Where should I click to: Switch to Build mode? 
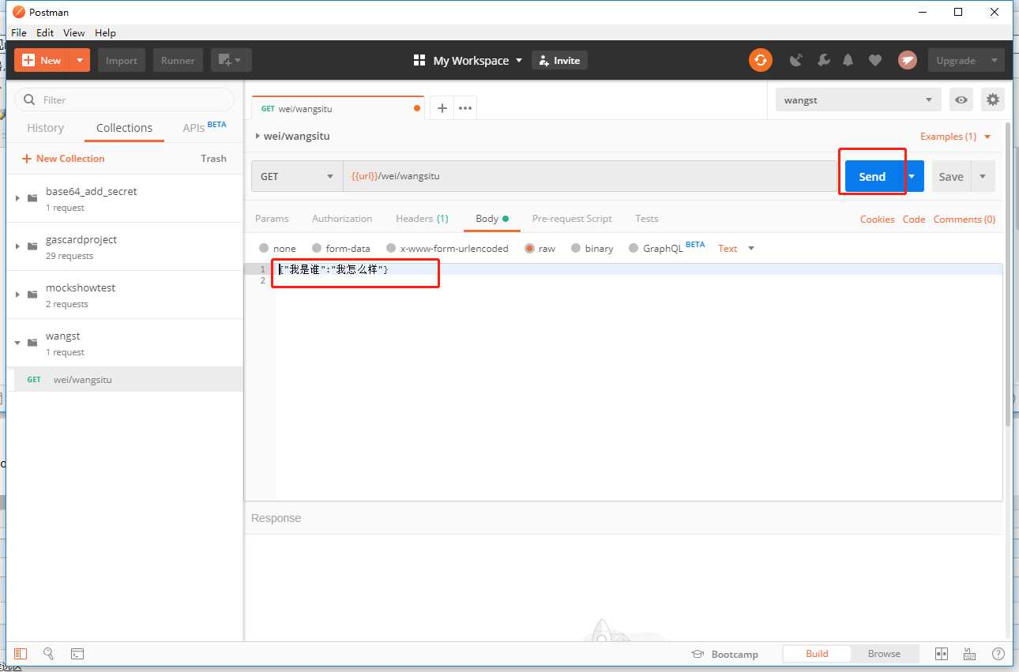(817, 654)
